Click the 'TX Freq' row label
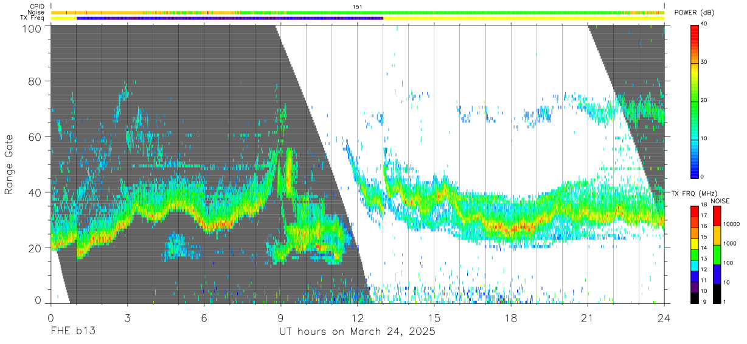The height and width of the screenshot is (344, 747). click(33, 18)
